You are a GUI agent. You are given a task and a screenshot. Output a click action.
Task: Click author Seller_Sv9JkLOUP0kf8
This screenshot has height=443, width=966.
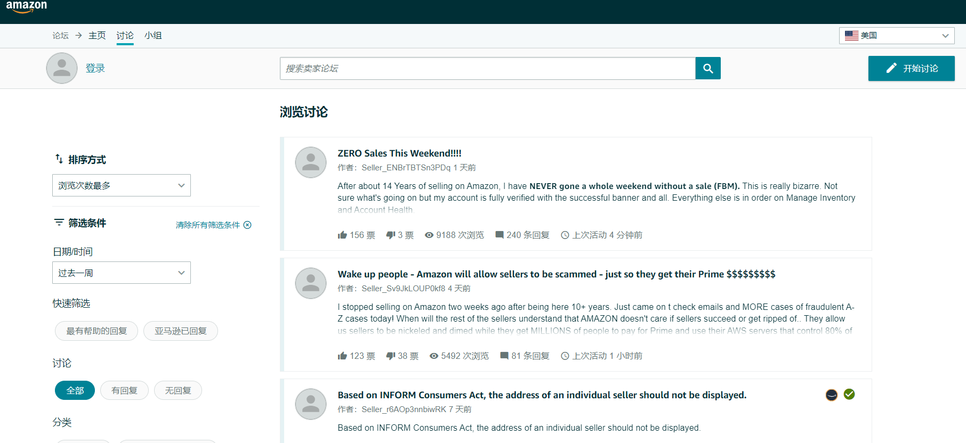click(x=404, y=289)
